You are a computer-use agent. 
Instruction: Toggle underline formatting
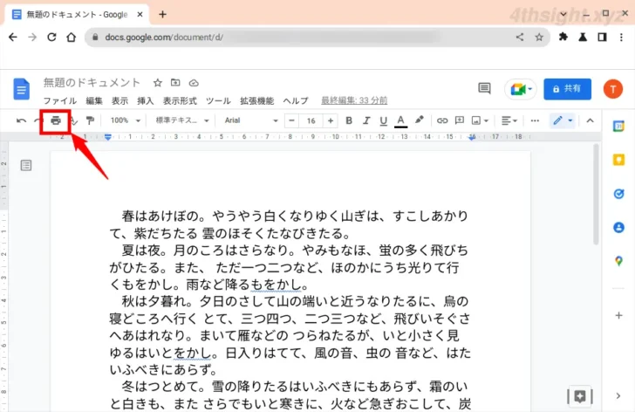coord(383,120)
